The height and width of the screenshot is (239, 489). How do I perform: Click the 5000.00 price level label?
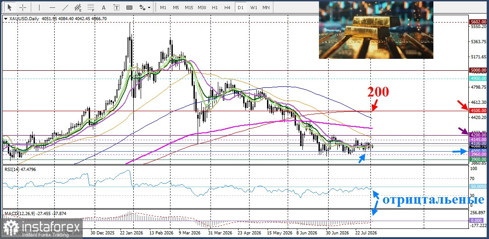(x=478, y=70)
